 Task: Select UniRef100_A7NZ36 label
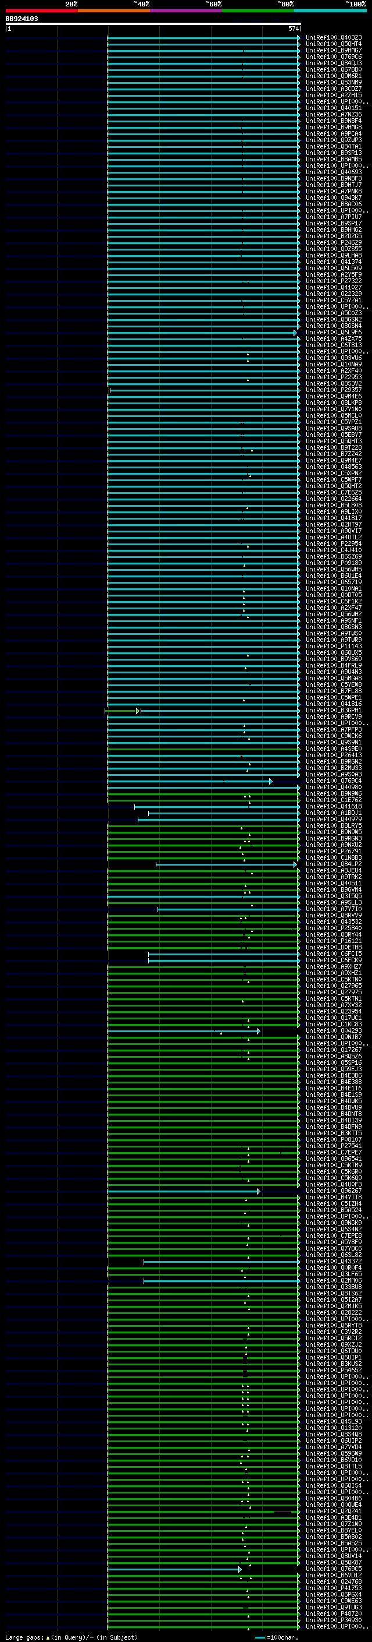tap(334, 114)
